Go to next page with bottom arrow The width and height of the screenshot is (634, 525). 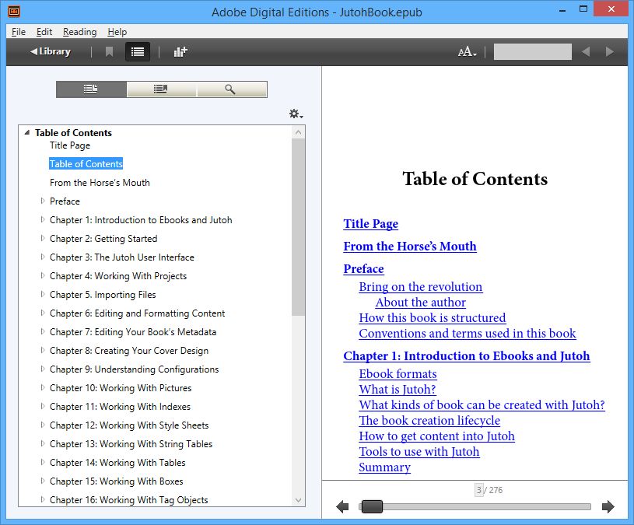[x=608, y=506]
